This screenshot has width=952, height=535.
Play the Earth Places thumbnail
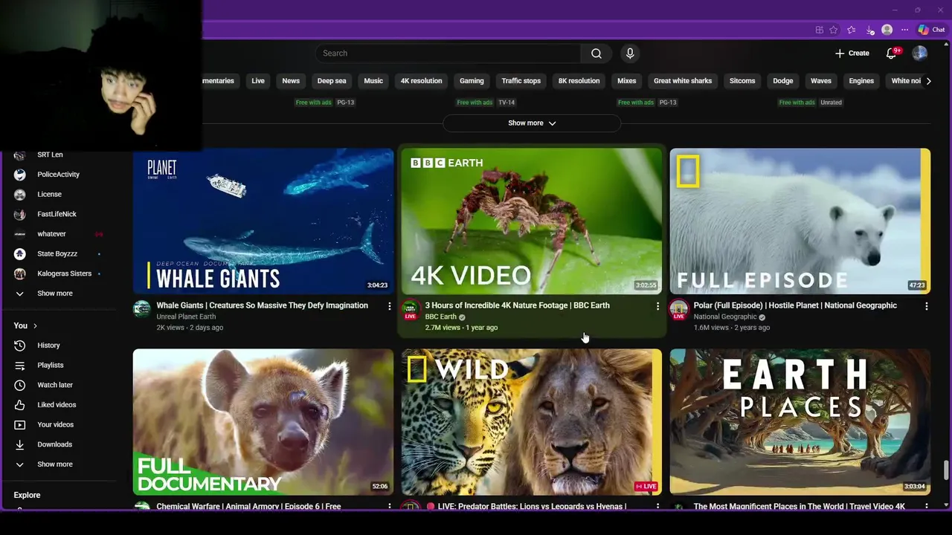[800, 421]
